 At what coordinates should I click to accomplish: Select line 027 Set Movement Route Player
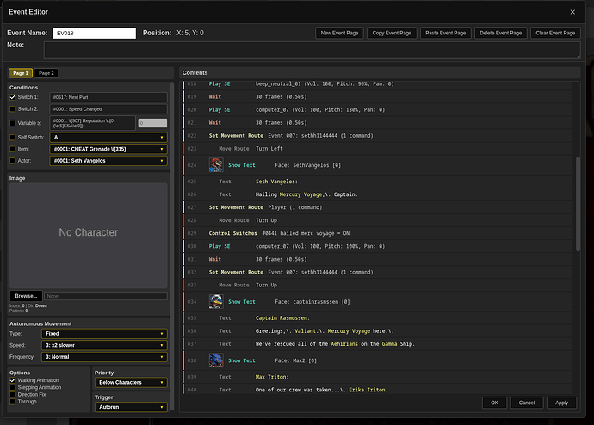(378, 207)
